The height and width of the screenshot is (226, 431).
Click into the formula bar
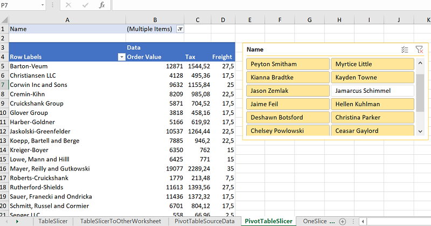[x=272, y=5]
